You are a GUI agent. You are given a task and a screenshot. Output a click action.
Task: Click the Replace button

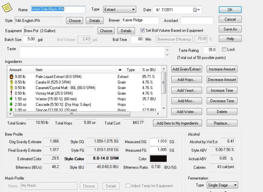click(x=222, y=123)
